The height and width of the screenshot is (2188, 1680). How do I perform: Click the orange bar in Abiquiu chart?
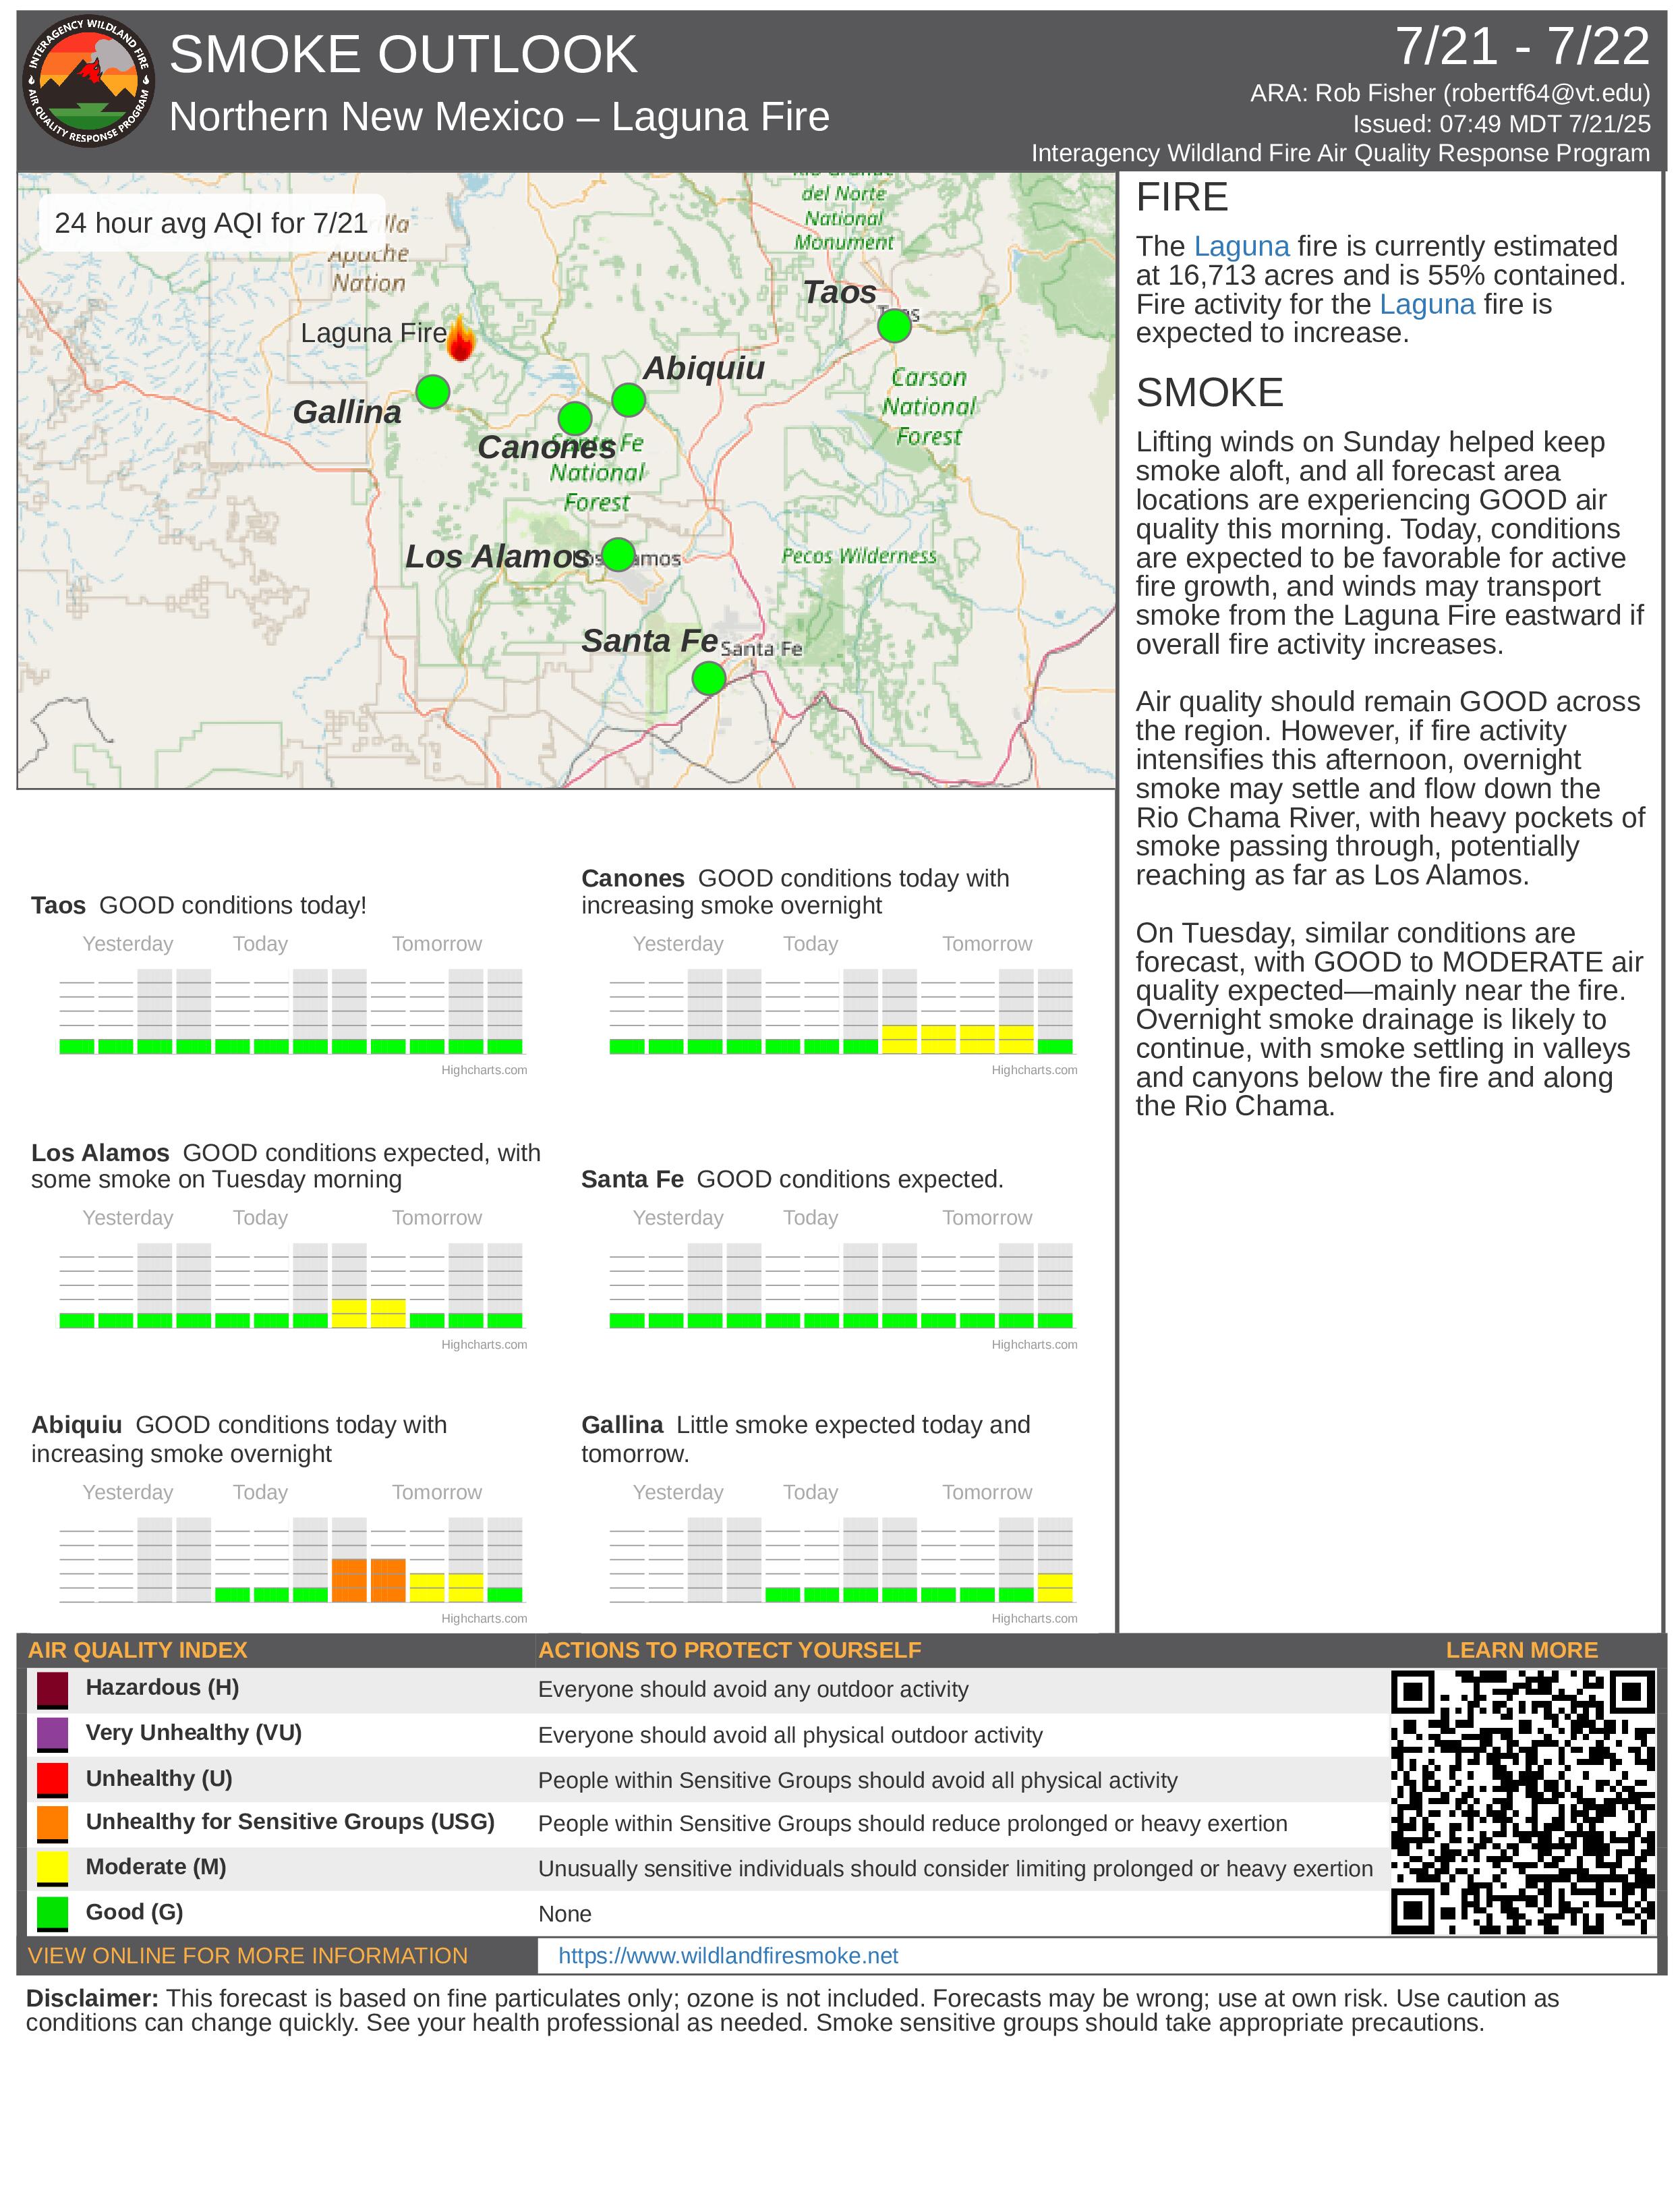coord(349,1579)
